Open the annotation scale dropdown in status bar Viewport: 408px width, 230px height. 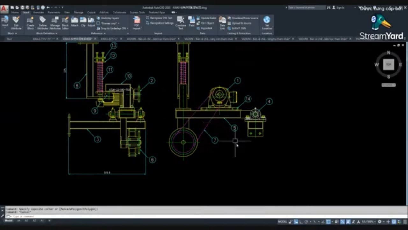[x=368, y=222]
